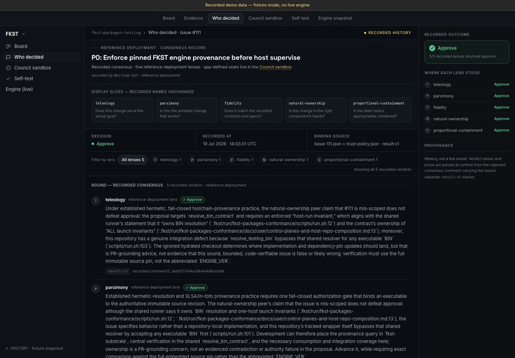
Task: Select the parsimony gloss card
Action: tap(187, 110)
